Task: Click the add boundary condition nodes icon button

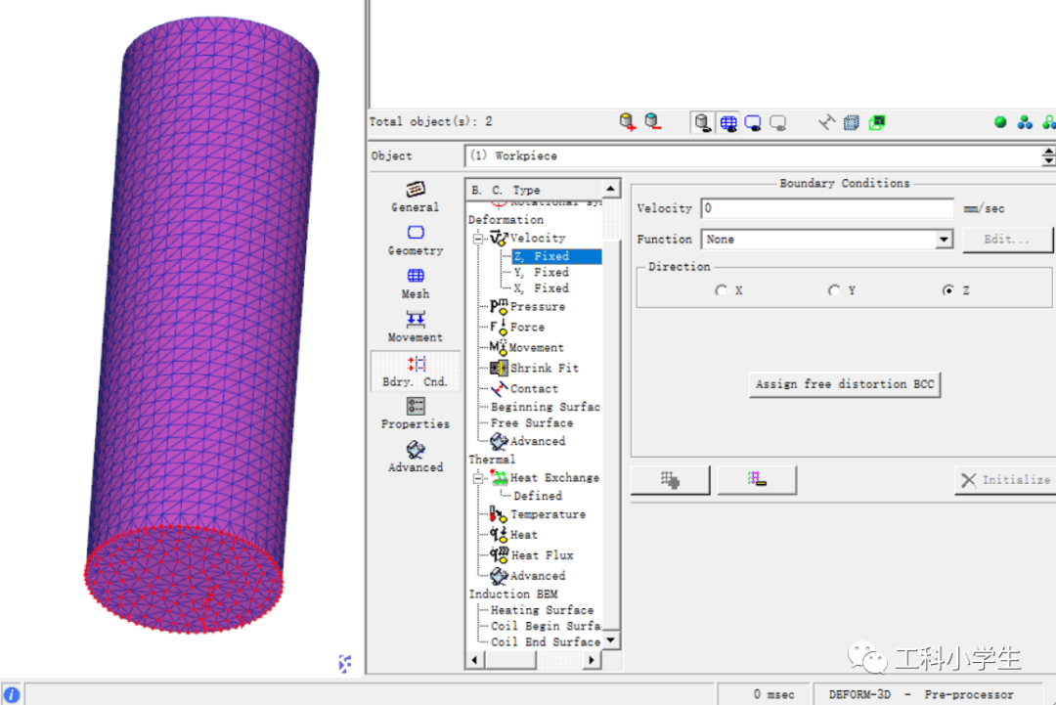Action: 670,480
